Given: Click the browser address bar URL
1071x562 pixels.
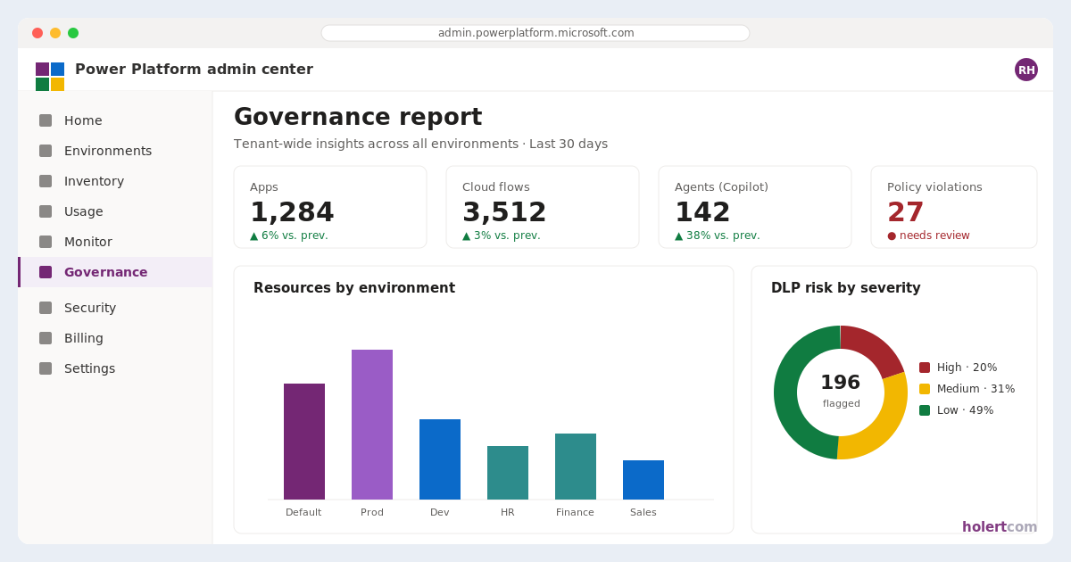Looking at the screenshot, I should click(535, 33).
